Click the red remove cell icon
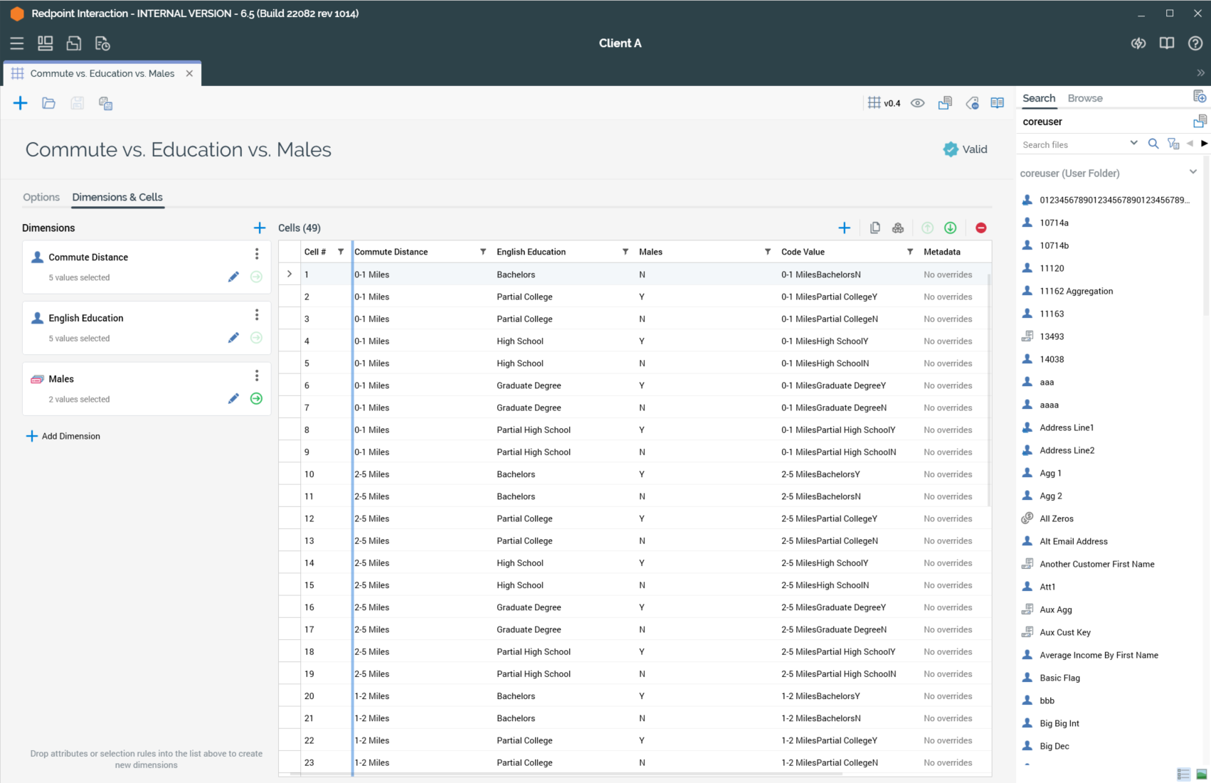The height and width of the screenshot is (783, 1211). 980,228
